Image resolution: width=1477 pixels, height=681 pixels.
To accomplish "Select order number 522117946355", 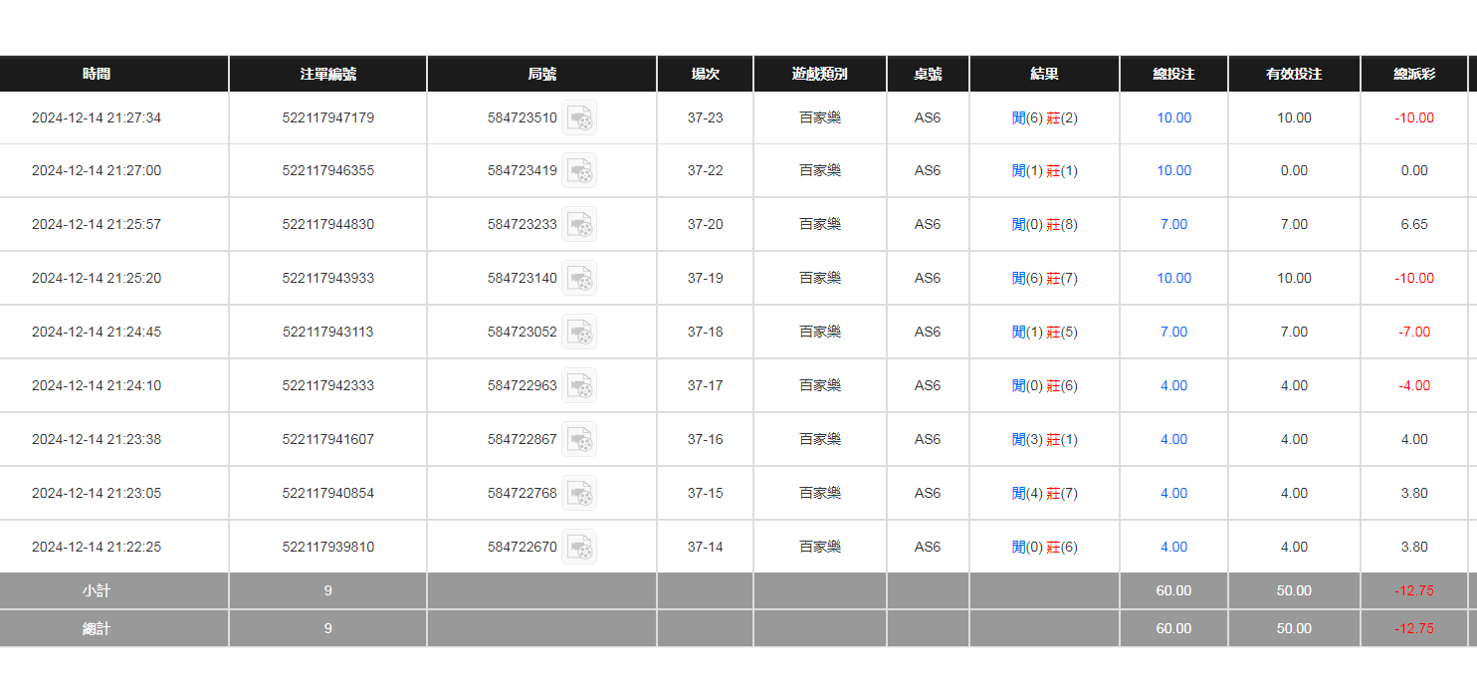I will 327,171.
